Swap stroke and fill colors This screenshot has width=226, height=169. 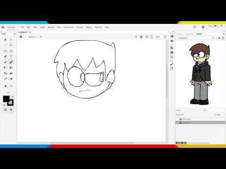13,97
